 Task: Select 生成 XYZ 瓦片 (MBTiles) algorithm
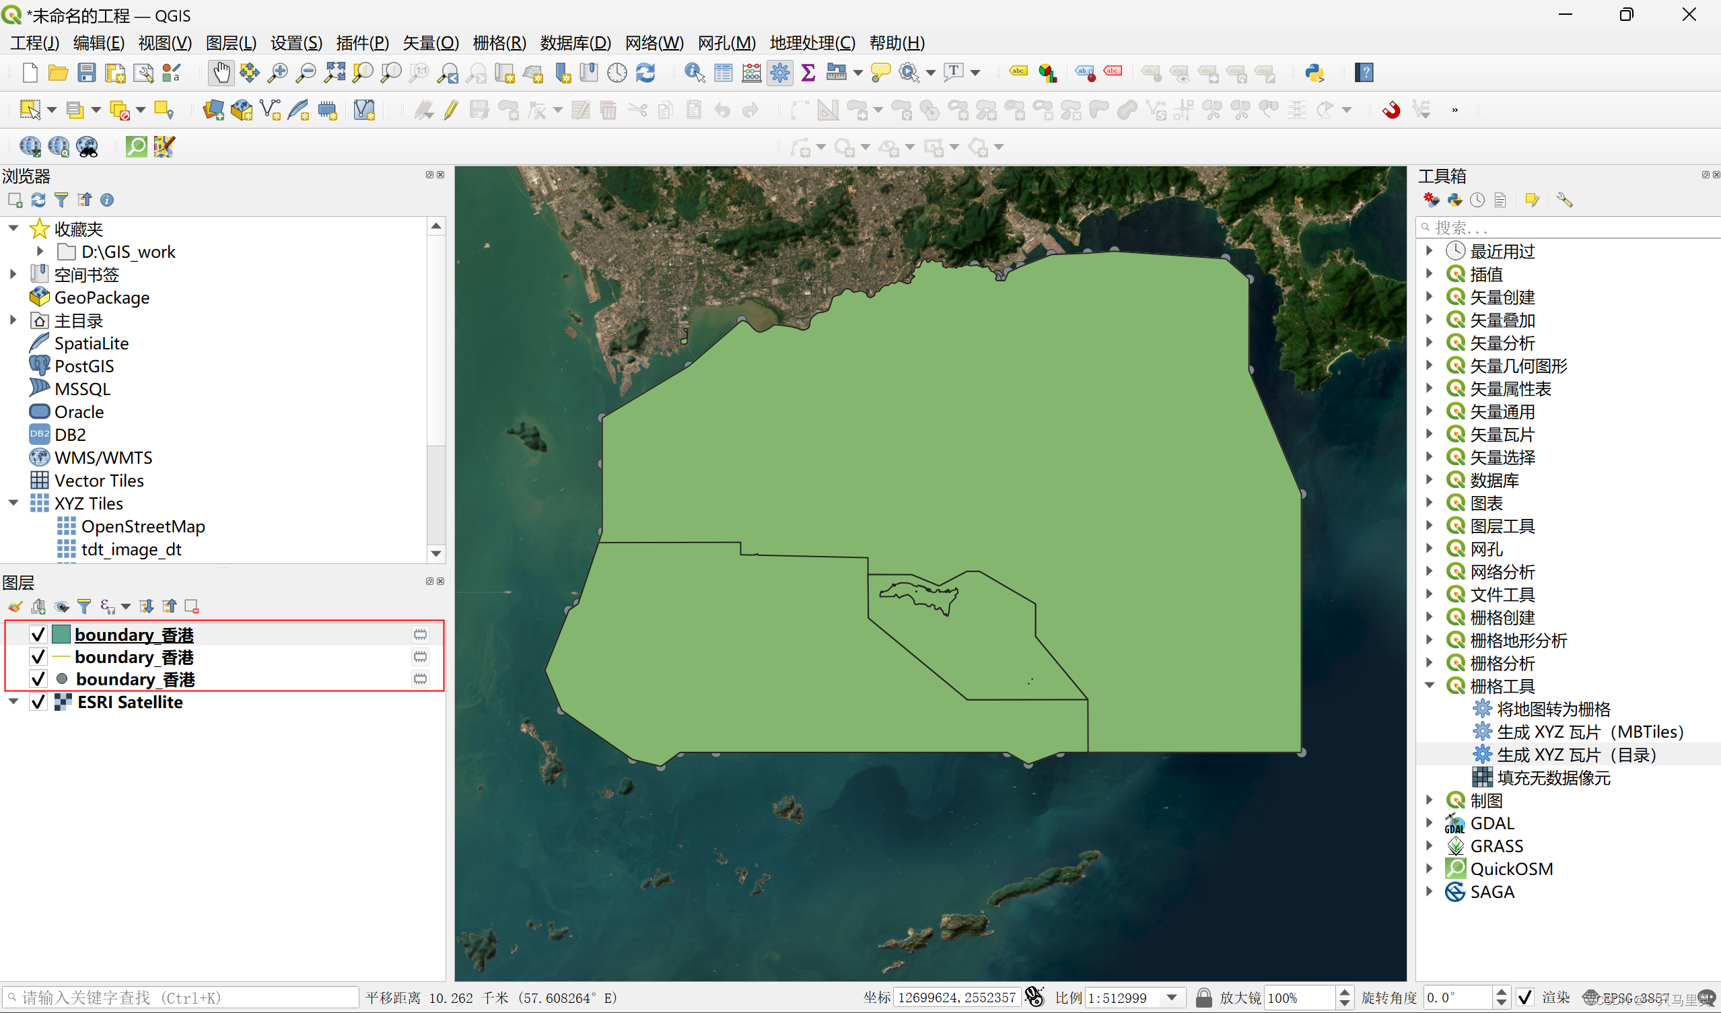coord(1589,732)
